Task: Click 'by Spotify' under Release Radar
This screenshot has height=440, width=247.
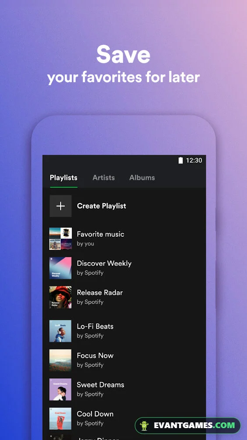Action: pyautogui.click(x=90, y=302)
